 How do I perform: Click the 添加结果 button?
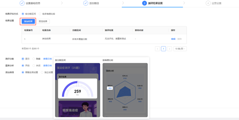(x=28, y=21)
